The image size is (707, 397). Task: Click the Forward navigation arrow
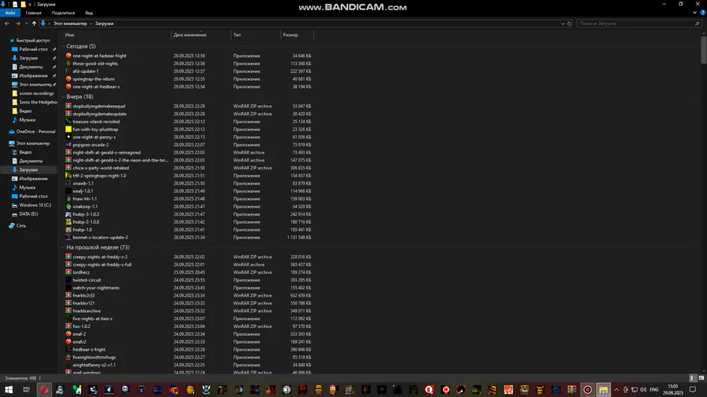pyautogui.click(x=17, y=24)
